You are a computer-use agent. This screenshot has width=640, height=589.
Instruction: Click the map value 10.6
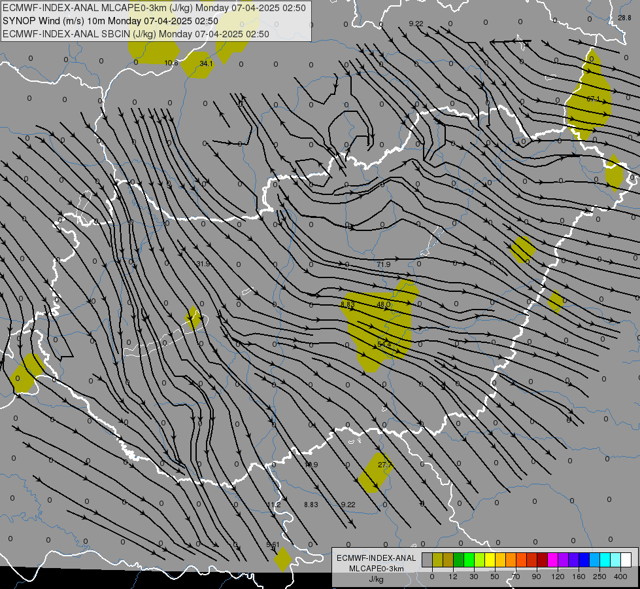(x=171, y=63)
